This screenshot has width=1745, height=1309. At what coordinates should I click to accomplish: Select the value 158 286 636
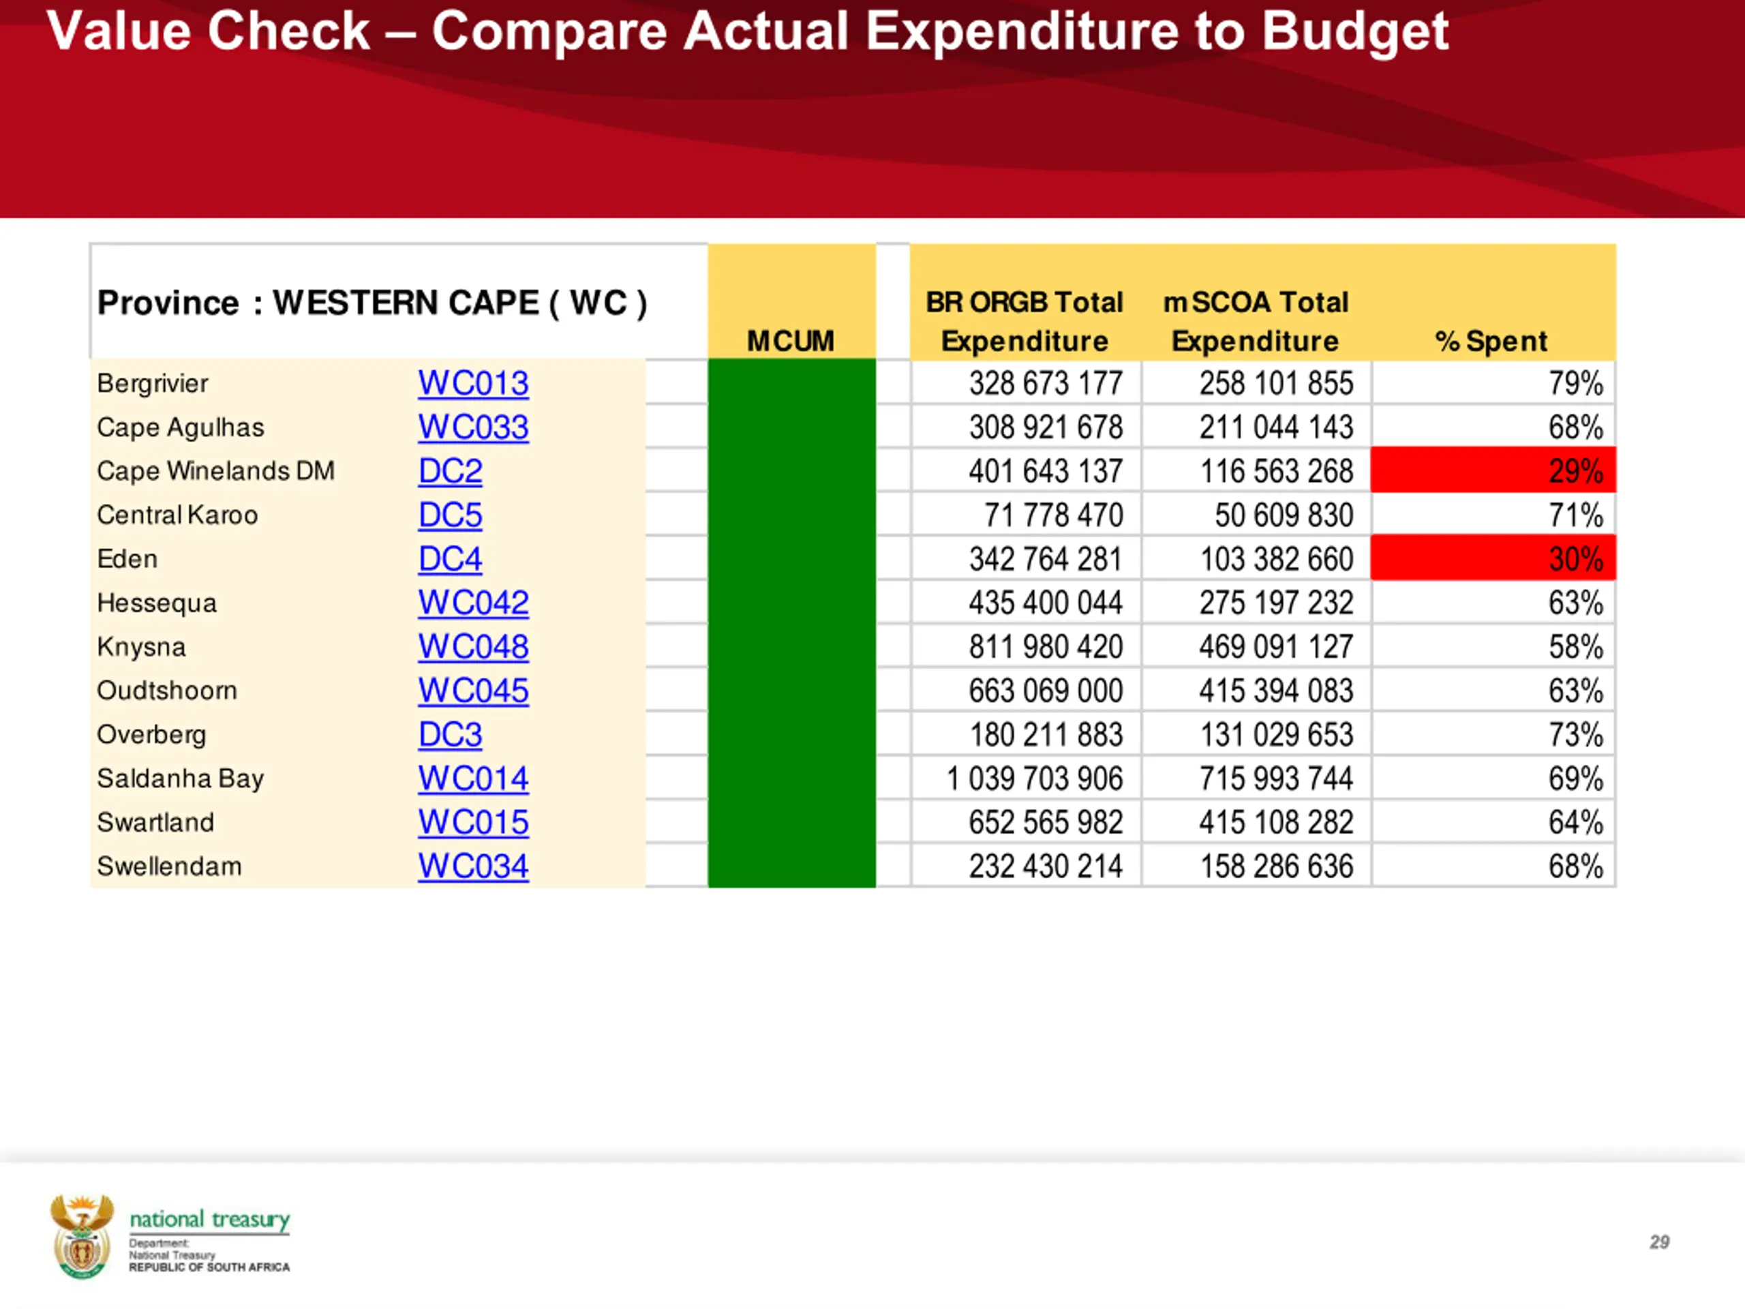1277,867
